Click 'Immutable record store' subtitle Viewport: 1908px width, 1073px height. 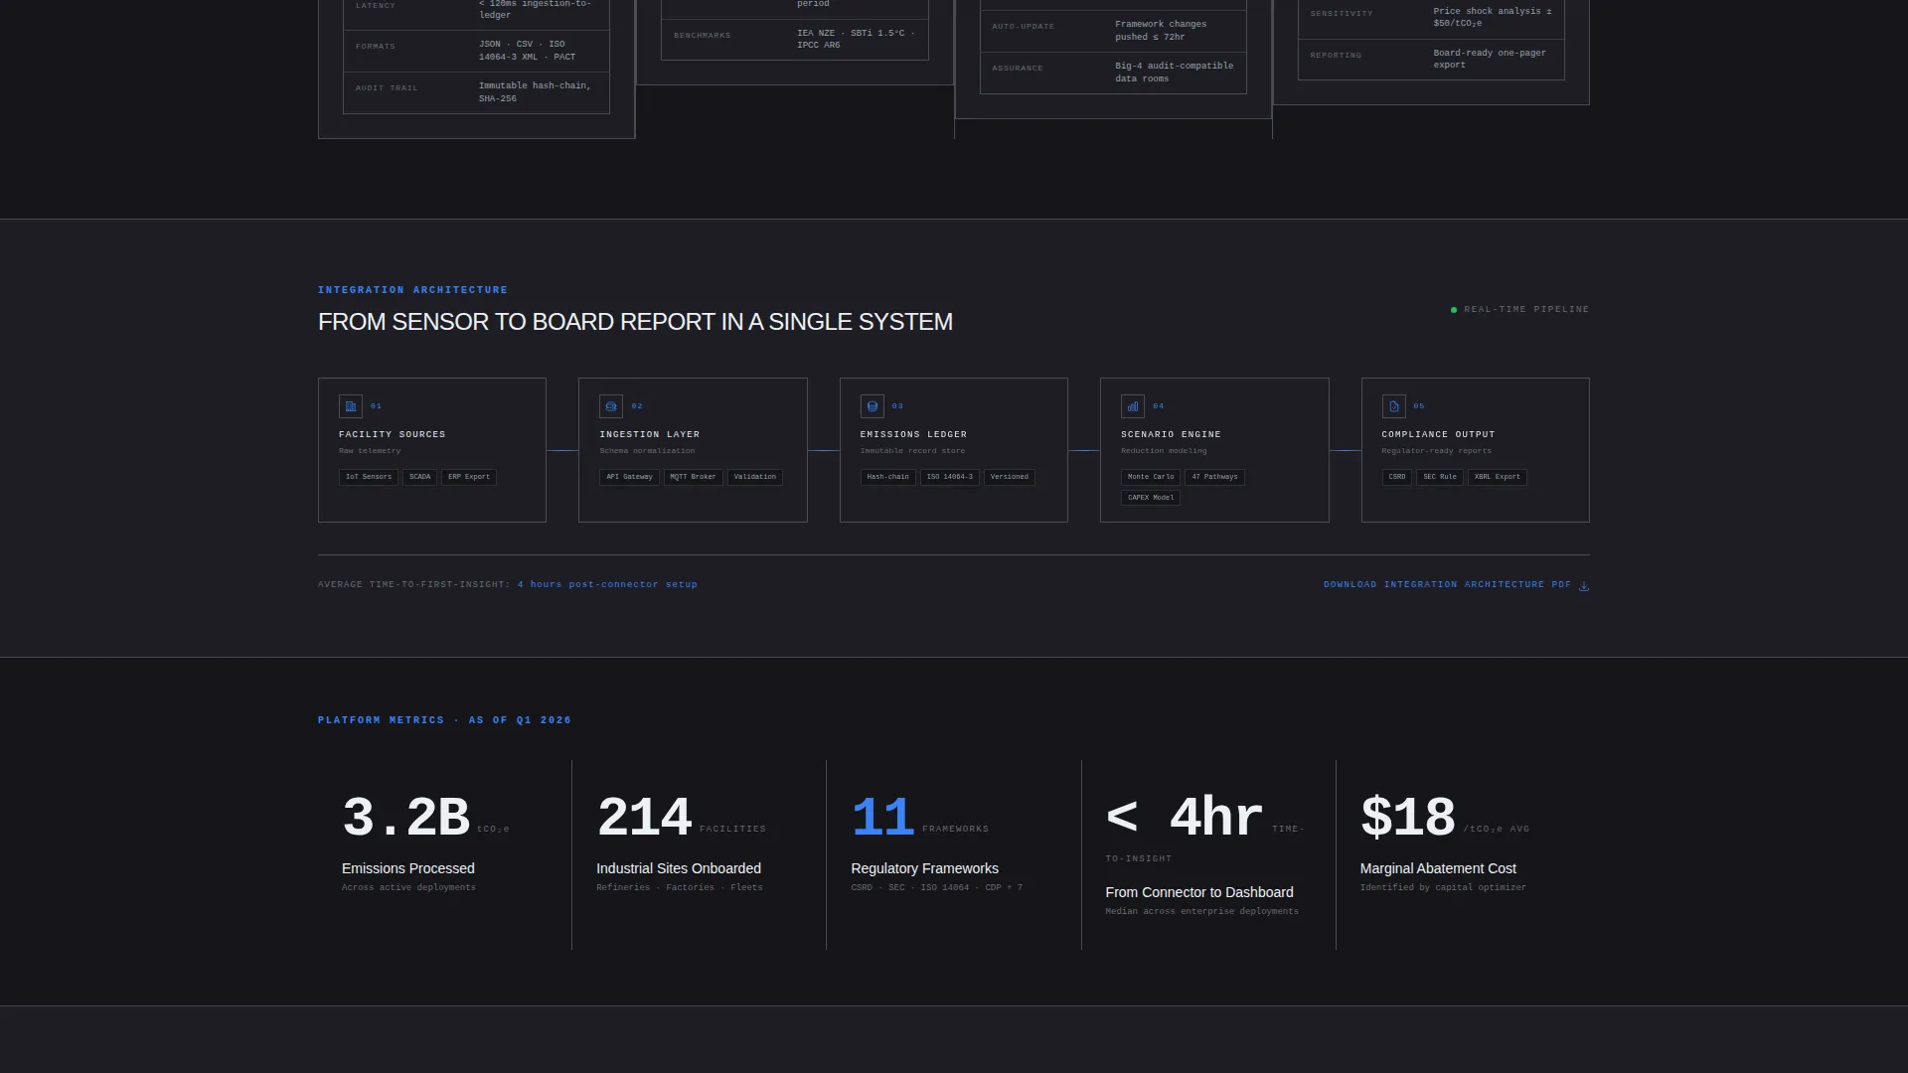tap(912, 451)
